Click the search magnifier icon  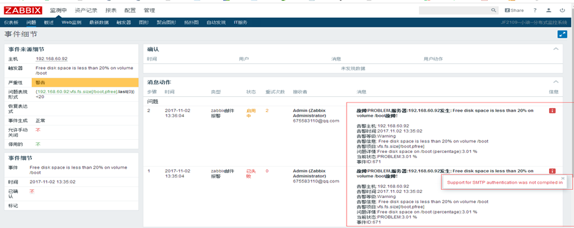(x=493, y=10)
